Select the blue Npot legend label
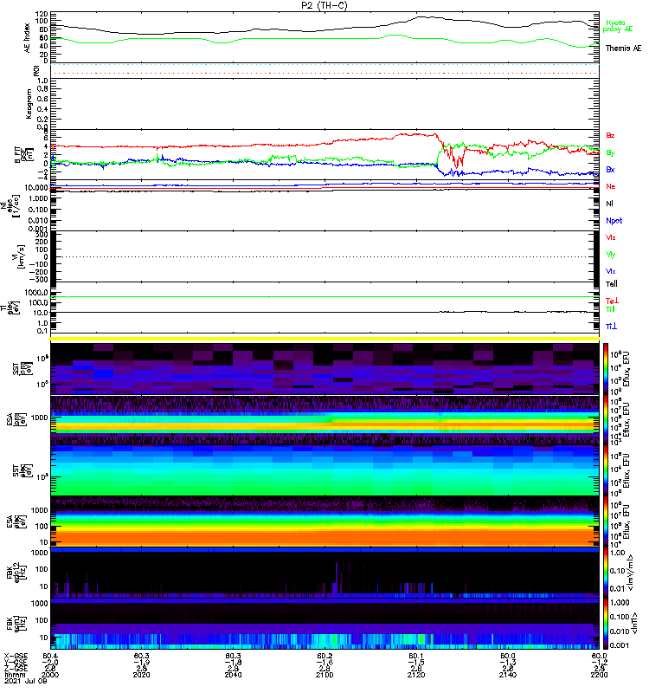Image resolution: width=649 pixels, height=693 pixels. (x=614, y=221)
